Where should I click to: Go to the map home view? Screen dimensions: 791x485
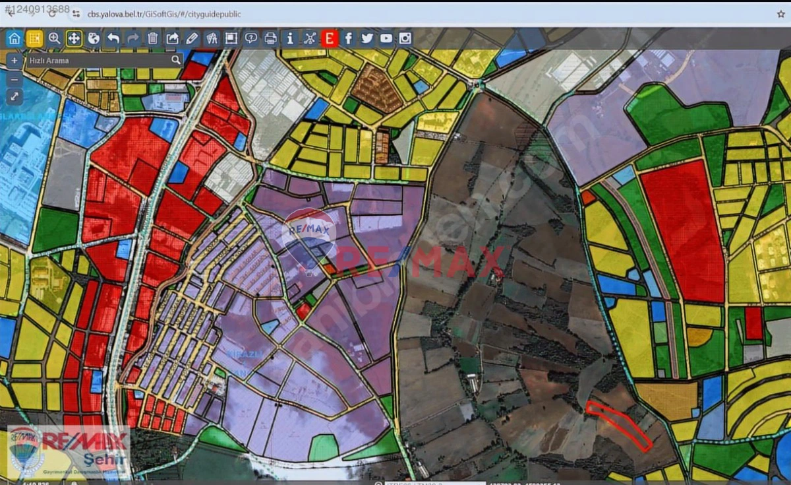tap(15, 38)
